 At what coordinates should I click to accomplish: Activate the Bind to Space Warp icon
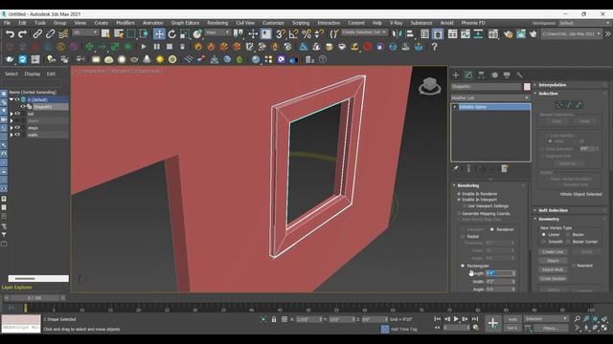pos(63,34)
